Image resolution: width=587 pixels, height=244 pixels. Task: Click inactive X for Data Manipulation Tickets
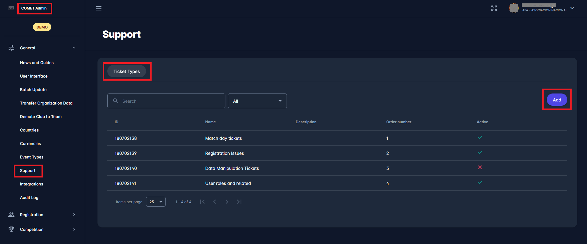tap(480, 168)
